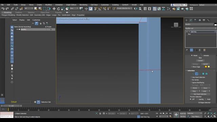
Task: Enable Ignore Backfacing checkbox
Action: (191, 83)
